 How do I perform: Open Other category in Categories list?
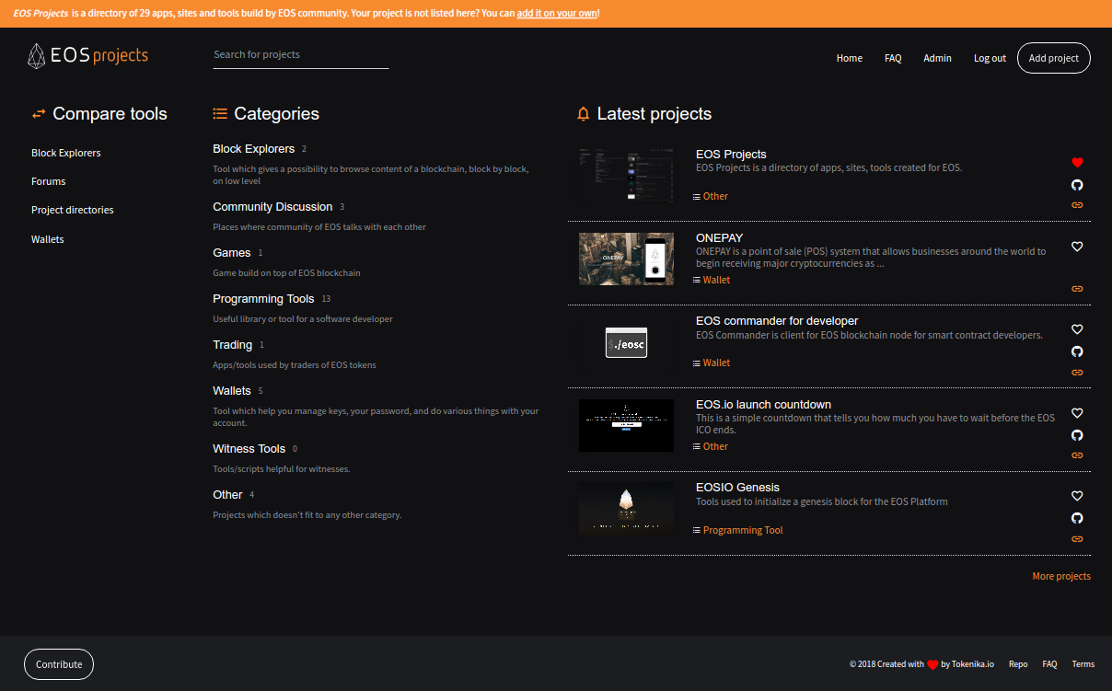click(x=227, y=495)
